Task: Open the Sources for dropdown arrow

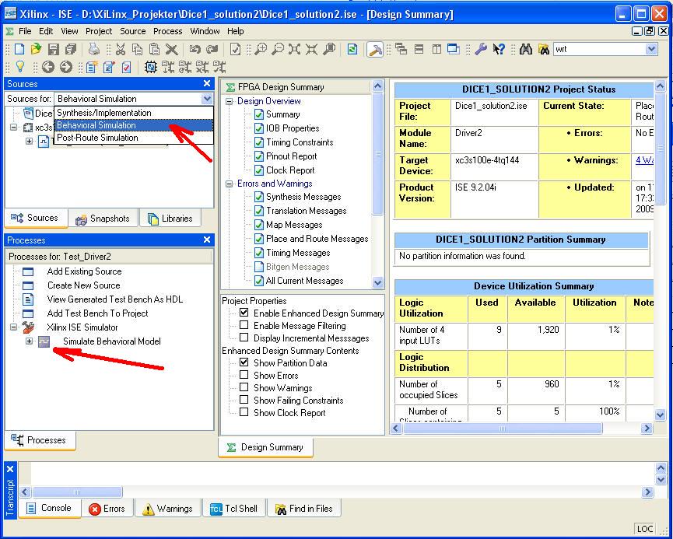Action: click(207, 99)
